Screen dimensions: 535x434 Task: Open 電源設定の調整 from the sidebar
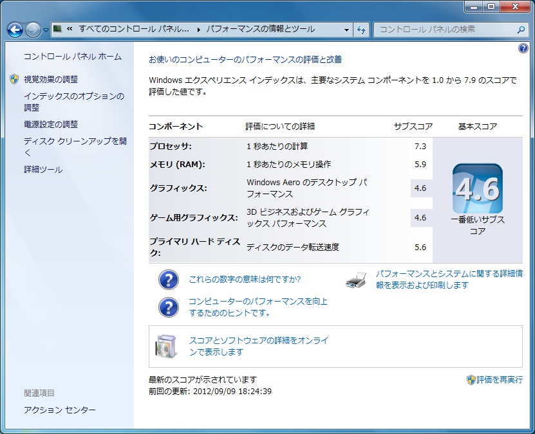(x=51, y=124)
